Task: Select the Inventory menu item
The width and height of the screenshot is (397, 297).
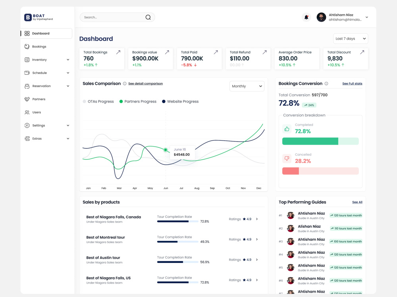Action: (46, 60)
